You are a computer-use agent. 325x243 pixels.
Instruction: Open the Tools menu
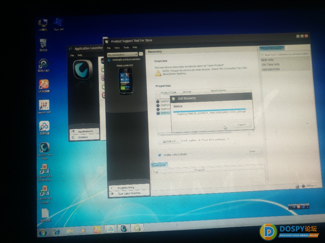(126, 48)
